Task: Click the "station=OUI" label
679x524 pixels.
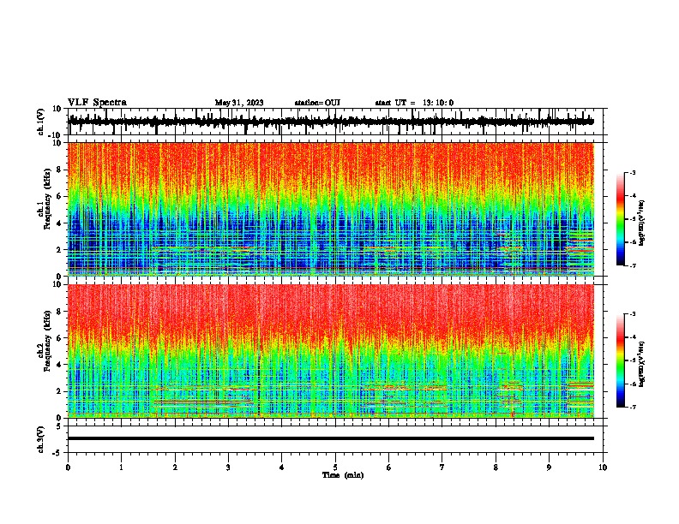Action: (x=317, y=103)
